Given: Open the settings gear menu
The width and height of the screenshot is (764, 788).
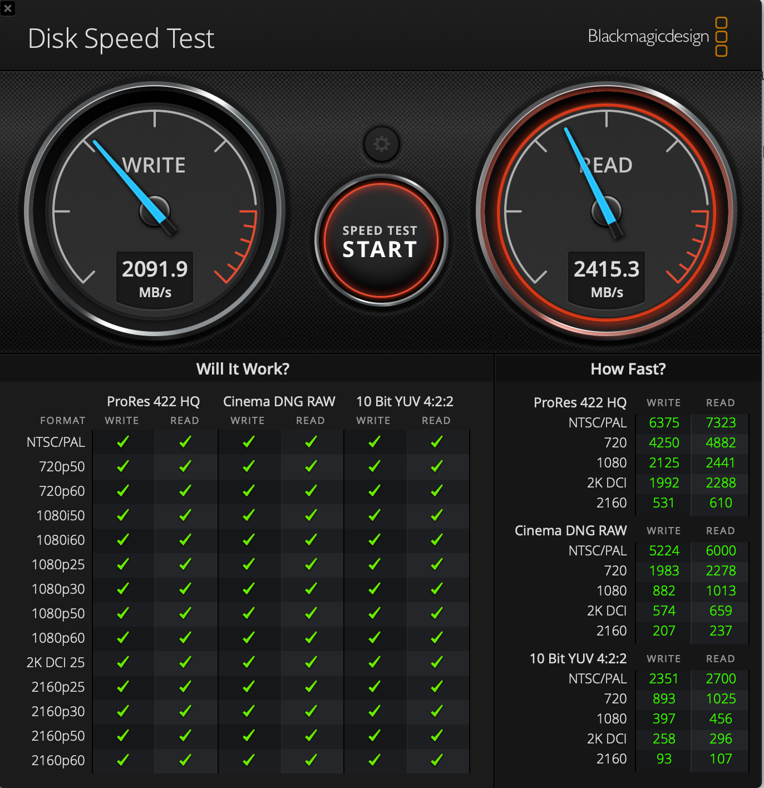Looking at the screenshot, I should (x=382, y=144).
